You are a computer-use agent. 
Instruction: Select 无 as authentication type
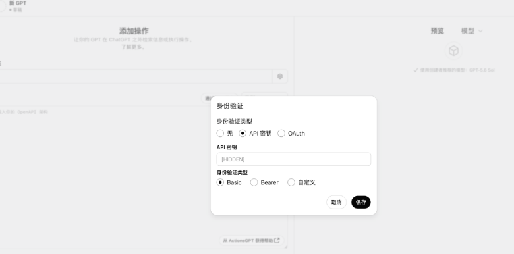tap(225, 133)
